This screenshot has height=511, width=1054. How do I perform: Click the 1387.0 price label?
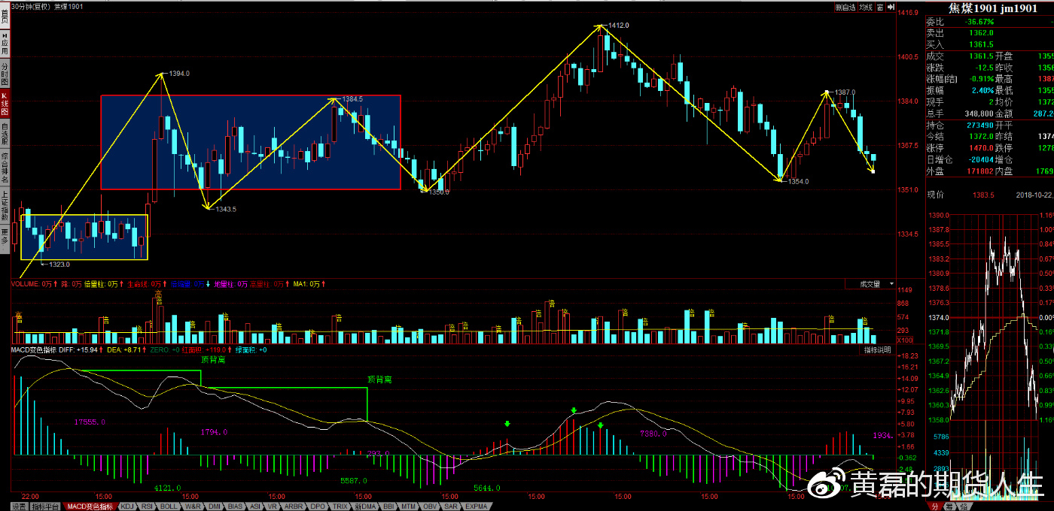tap(845, 92)
